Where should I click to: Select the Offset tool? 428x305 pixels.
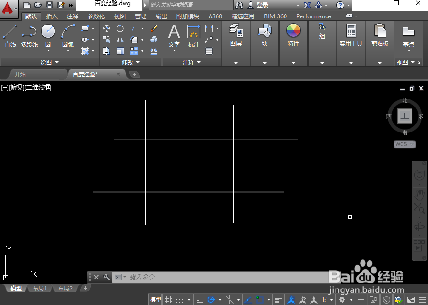pyautogui.click(x=153, y=51)
